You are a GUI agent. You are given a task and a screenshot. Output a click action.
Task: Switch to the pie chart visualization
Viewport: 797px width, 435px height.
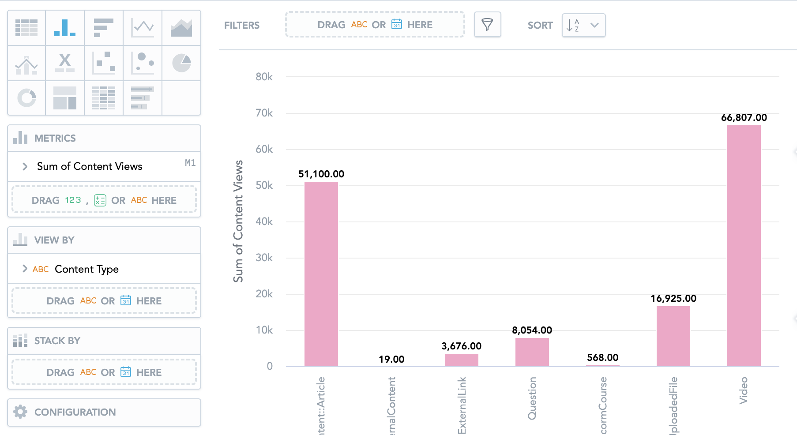[181, 64]
